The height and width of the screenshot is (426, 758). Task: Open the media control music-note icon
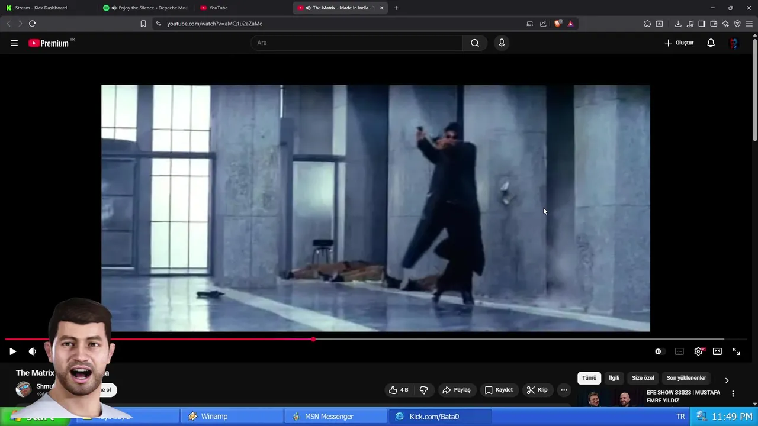click(690, 24)
